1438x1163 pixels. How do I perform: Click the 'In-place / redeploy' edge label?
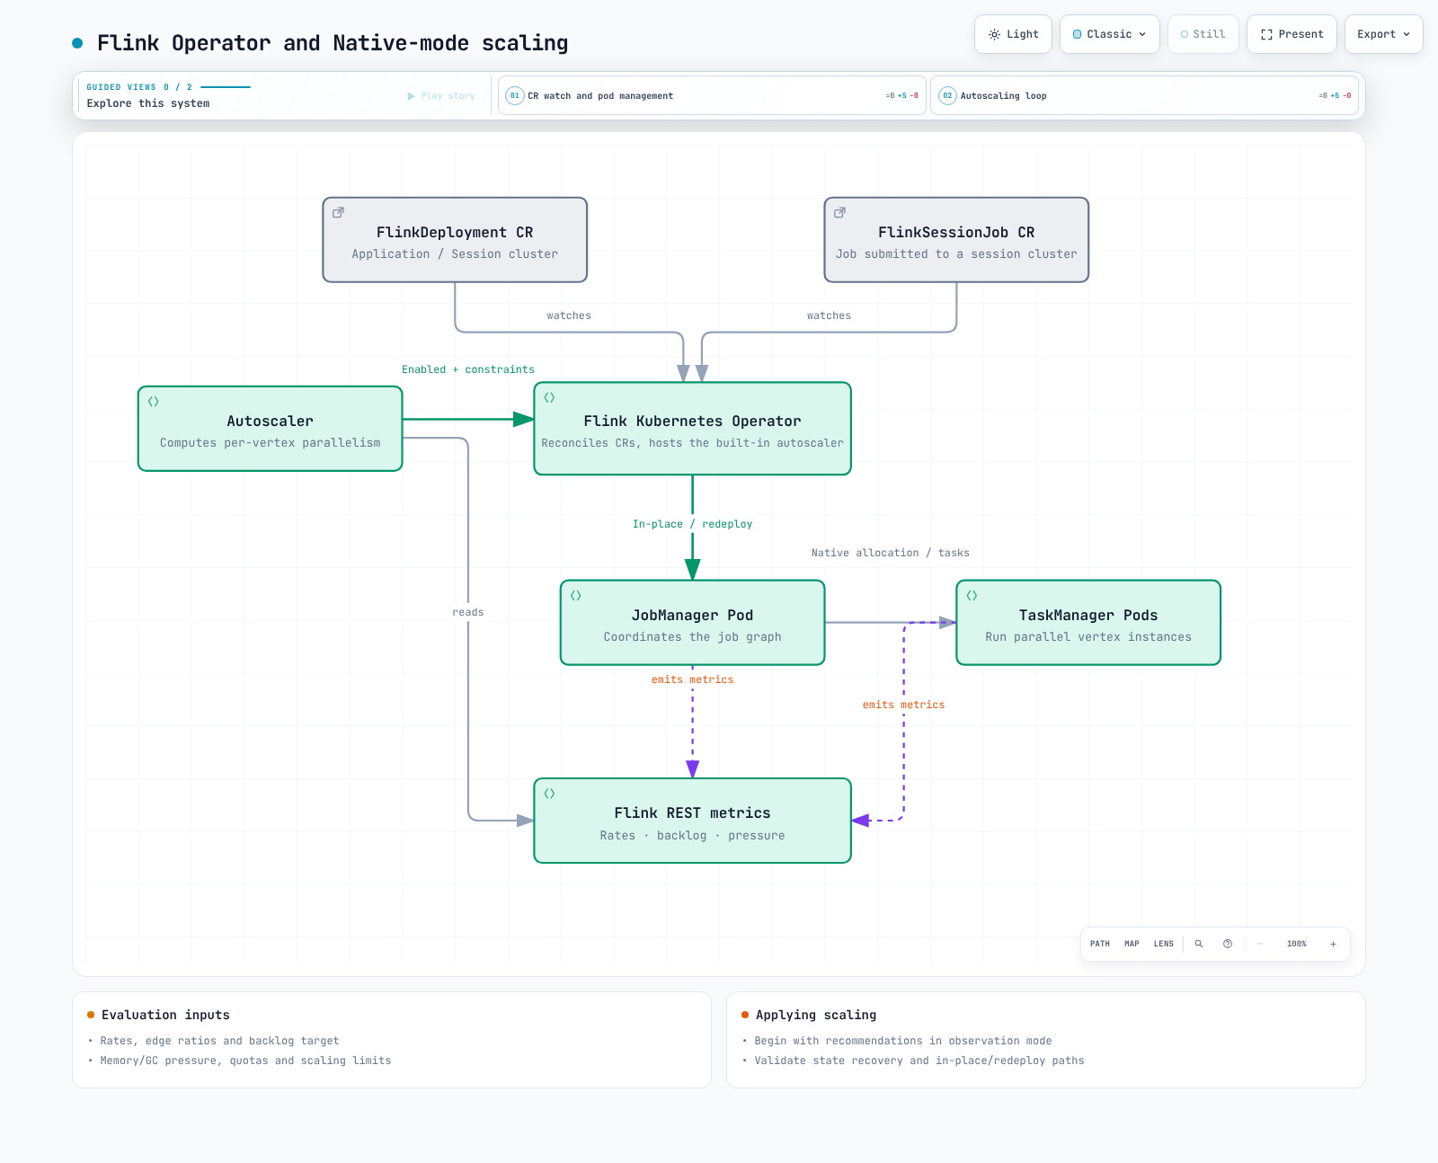click(692, 524)
